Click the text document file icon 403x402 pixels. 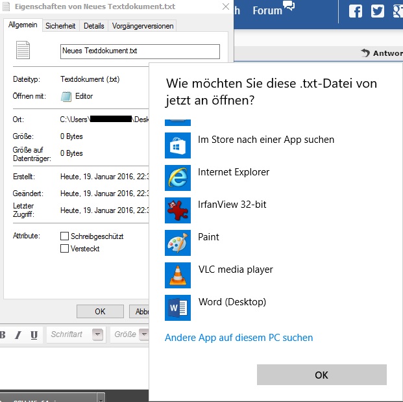coord(23,50)
